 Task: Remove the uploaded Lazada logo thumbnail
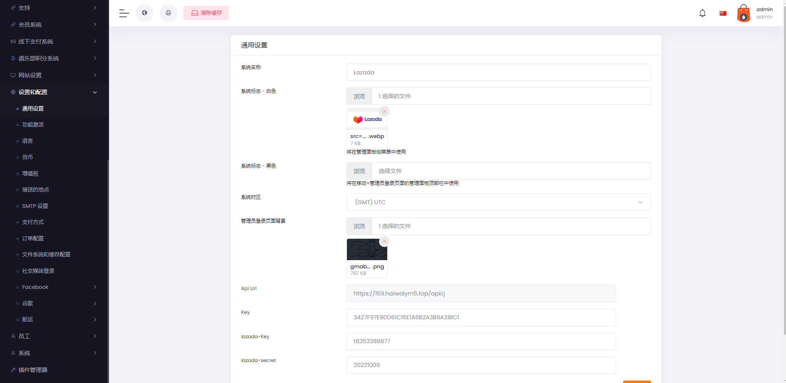(x=384, y=111)
